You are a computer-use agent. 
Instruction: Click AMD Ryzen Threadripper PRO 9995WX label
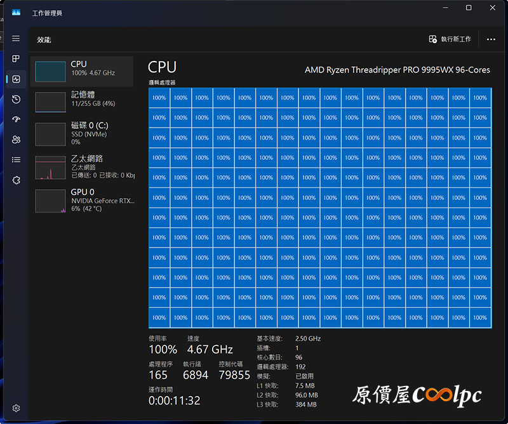[x=398, y=70]
